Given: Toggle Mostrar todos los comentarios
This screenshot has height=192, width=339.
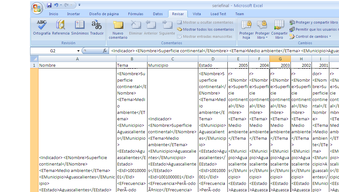Looking at the screenshot, I should coord(205,29).
